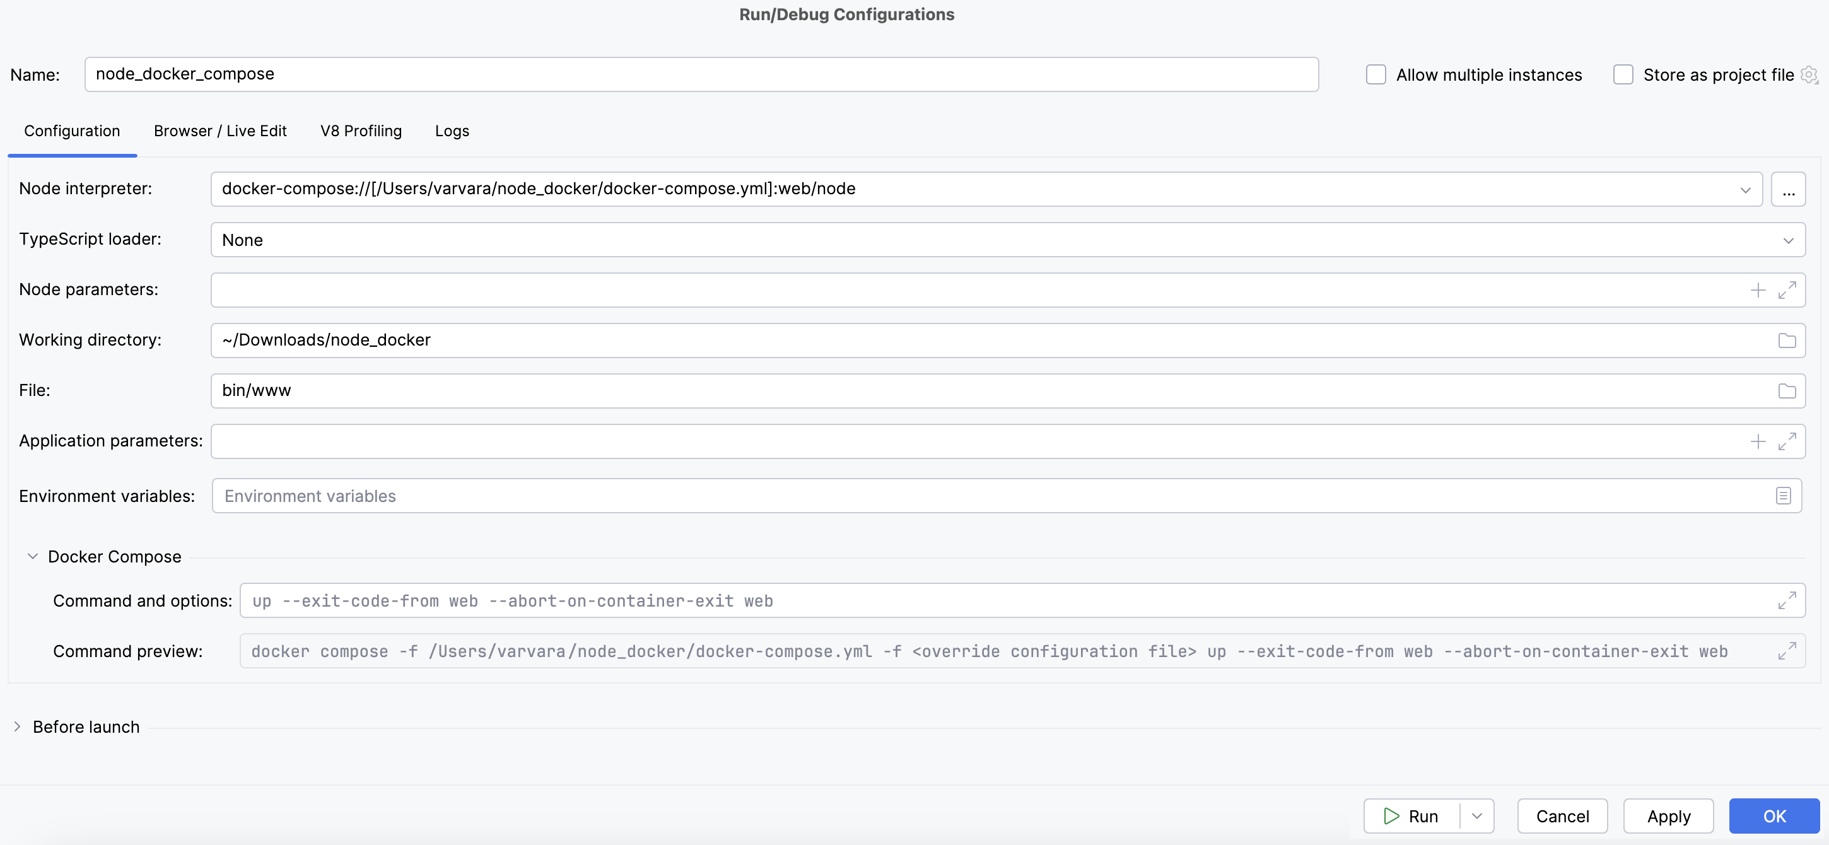Expand the Command and options field
1829x845 pixels.
1787,600
